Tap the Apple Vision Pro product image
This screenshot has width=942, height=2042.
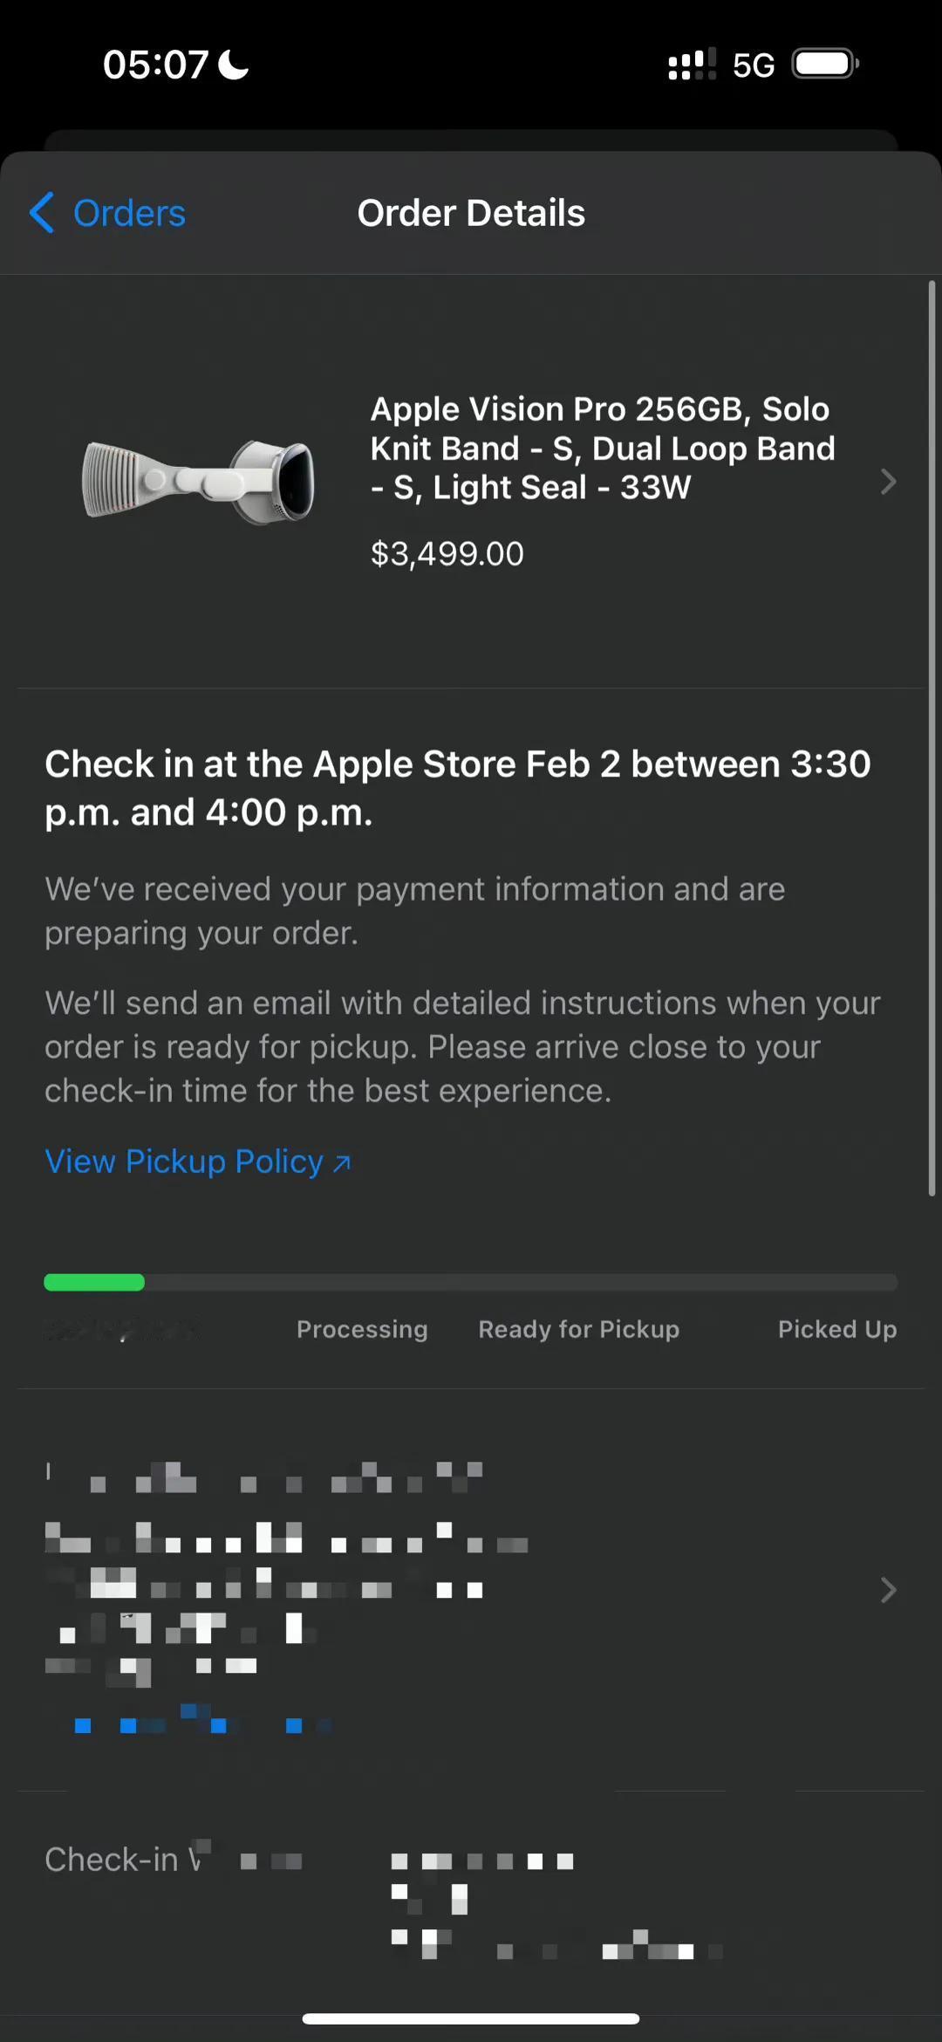coord(199,482)
